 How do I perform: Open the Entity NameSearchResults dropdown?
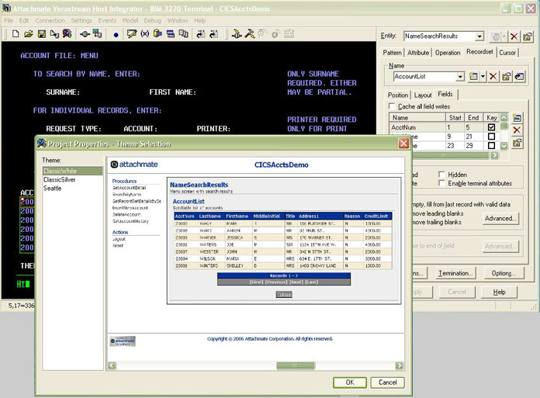479,36
